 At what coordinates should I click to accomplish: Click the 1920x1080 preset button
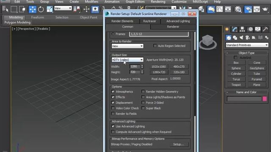coord(158,67)
